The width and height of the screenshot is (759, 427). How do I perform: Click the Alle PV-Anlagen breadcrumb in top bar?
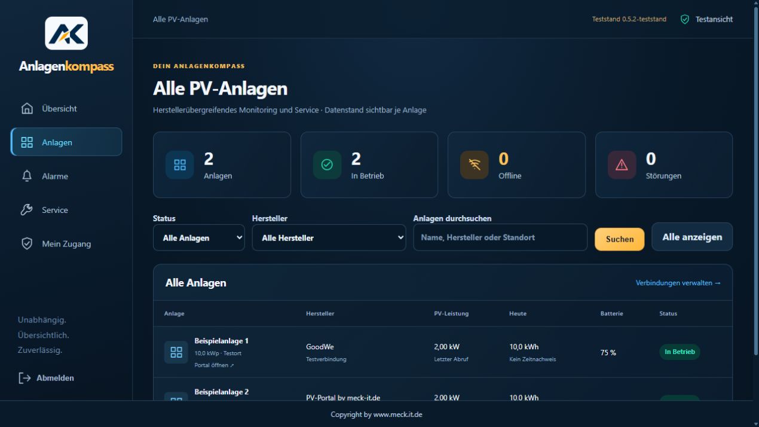coord(180,19)
